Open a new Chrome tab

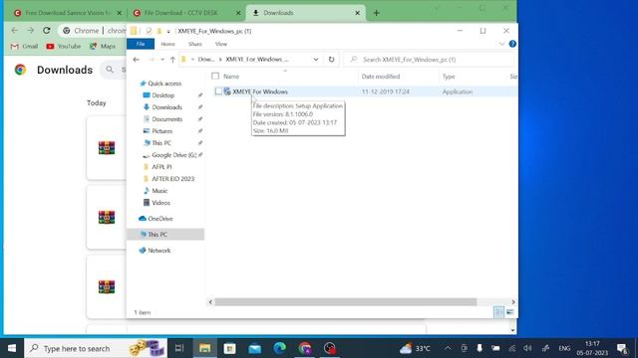[x=377, y=13]
